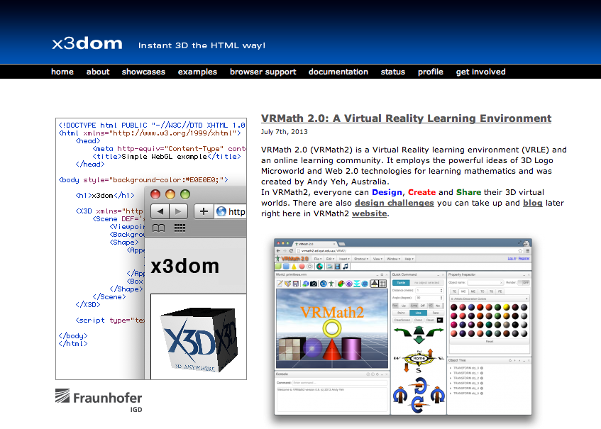Click the x3dom logo in the header
The height and width of the screenshot is (429, 601).
pyautogui.click(x=87, y=43)
